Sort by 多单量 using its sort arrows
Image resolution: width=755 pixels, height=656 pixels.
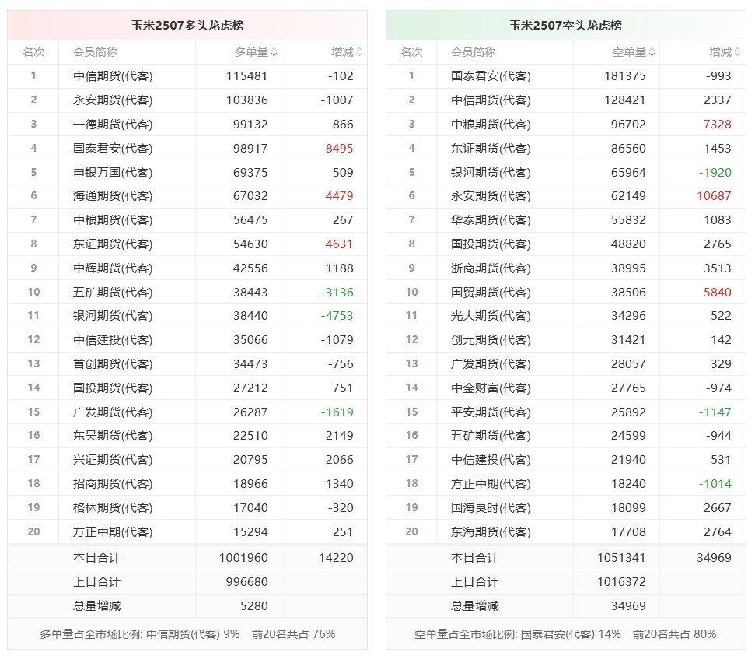[274, 52]
